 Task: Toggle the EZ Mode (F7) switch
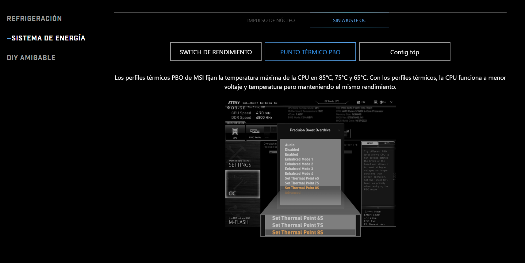pyautogui.click(x=331, y=101)
